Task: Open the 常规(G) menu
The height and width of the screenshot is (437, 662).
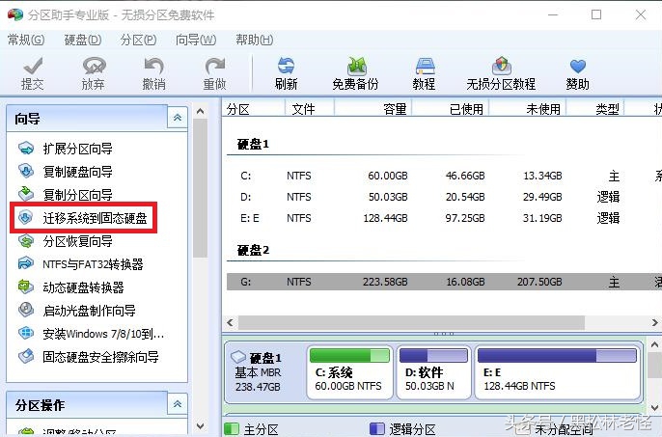Action: click(x=26, y=41)
